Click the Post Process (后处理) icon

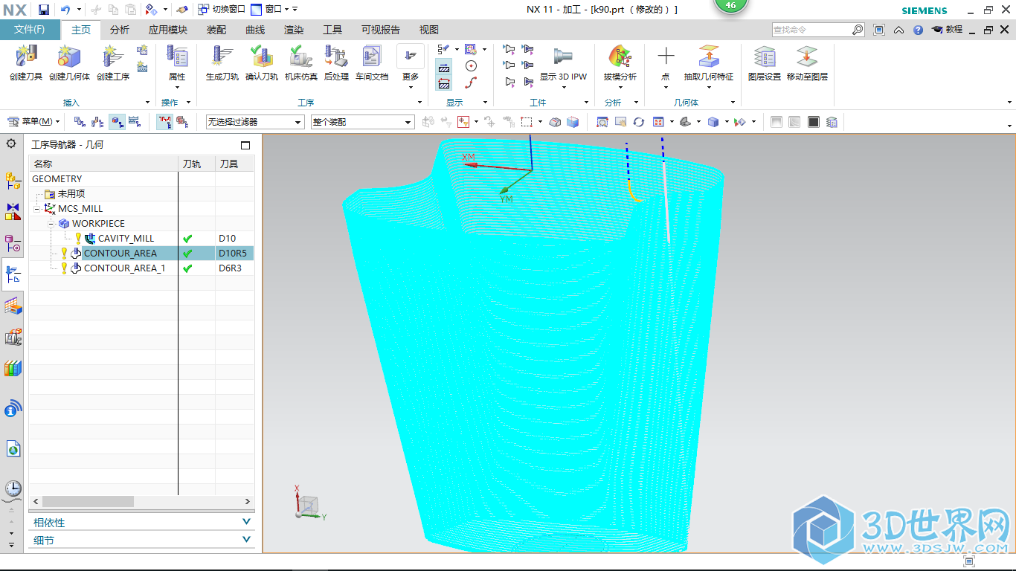pos(336,57)
